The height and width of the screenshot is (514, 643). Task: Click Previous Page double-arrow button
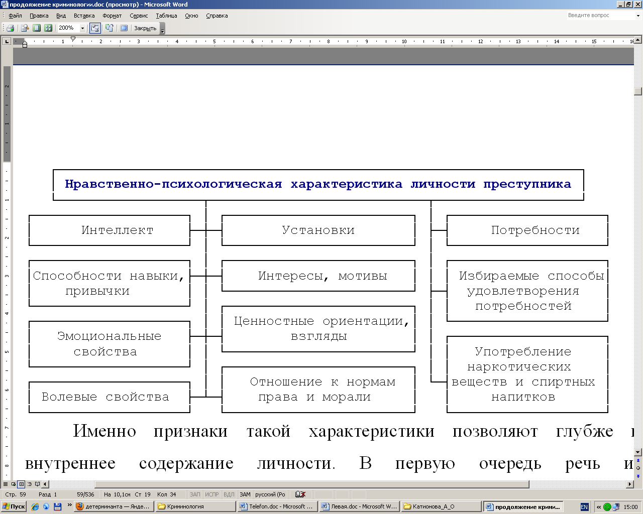coord(638,460)
